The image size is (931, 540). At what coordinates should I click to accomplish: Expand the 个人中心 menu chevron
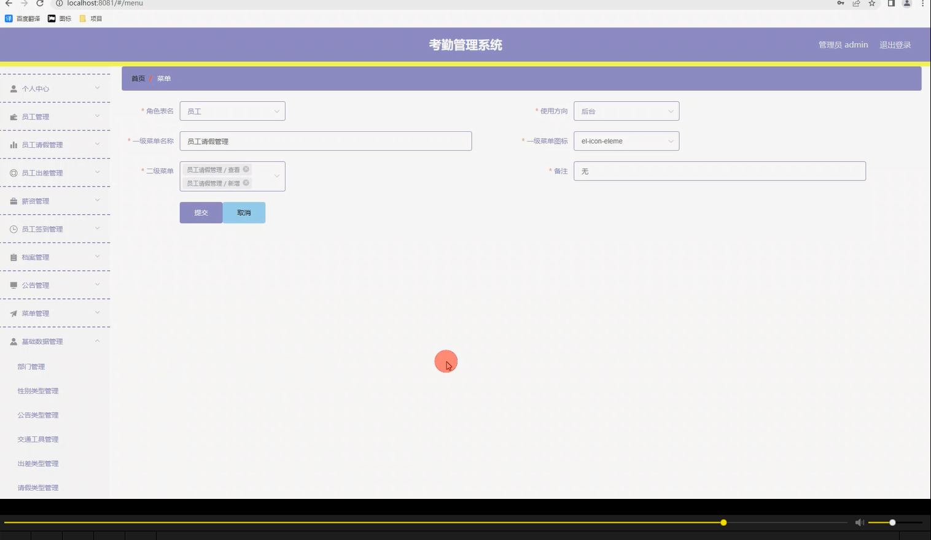pos(98,88)
